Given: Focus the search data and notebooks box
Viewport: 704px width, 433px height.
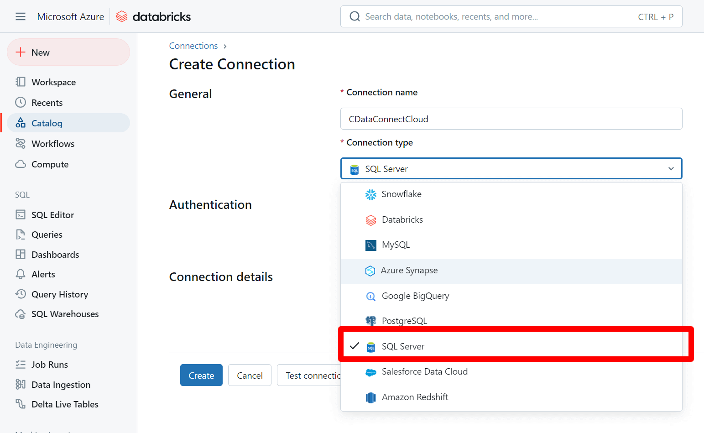Looking at the screenshot, I should (x=511, y=16).
